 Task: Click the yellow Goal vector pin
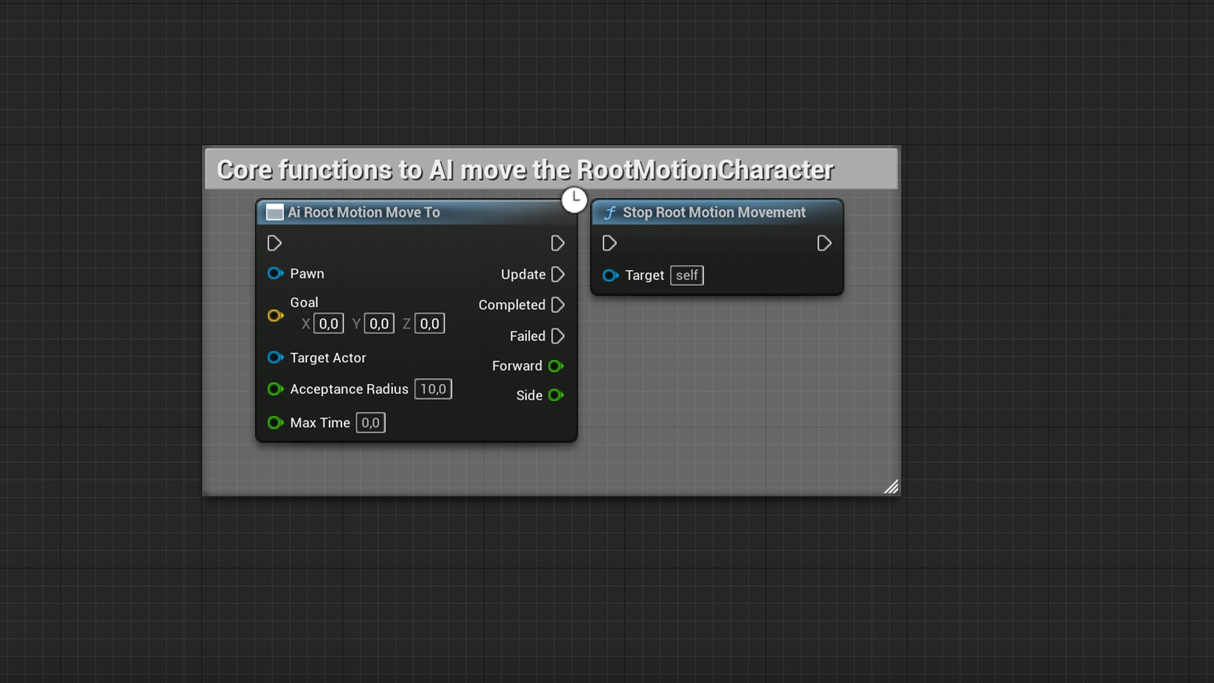[275, 316]
